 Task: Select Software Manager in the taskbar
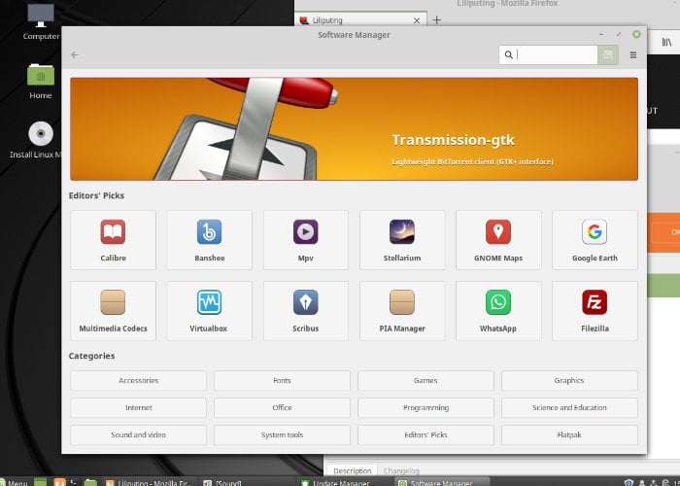tap(442, 482)
